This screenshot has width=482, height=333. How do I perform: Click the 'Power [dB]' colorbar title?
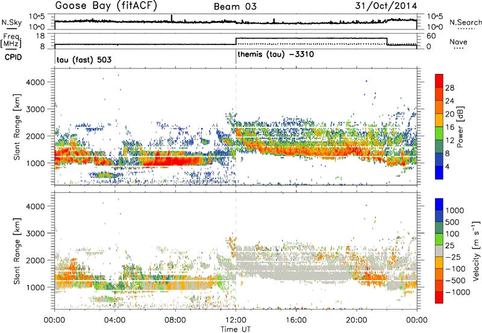[x=460, y=127]
